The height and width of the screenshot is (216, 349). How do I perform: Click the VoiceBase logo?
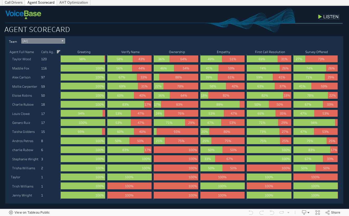(23, 14)
